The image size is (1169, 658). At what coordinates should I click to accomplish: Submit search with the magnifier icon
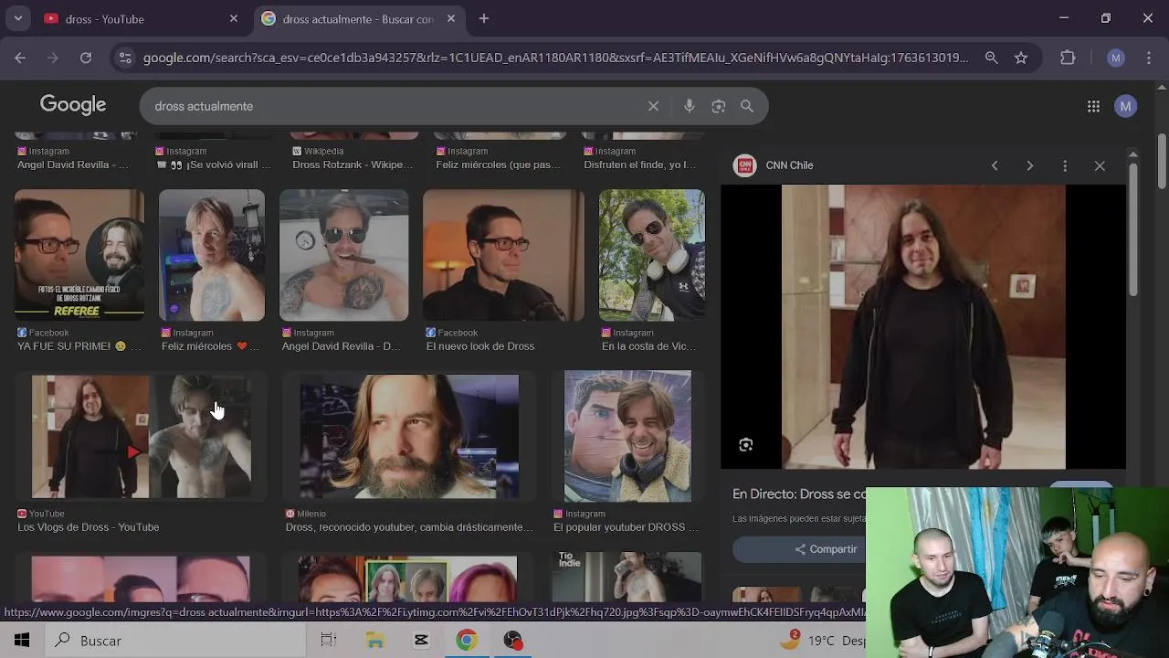(x=747, y=106)
